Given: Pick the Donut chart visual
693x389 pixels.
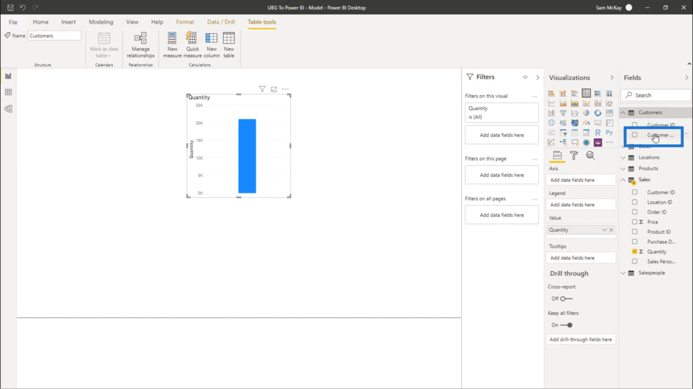Looking at the screenshot, I should 598,113.
